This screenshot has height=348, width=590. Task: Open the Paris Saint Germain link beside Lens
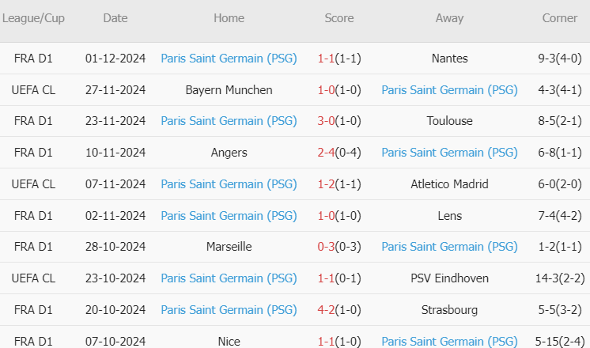point(229,216)
